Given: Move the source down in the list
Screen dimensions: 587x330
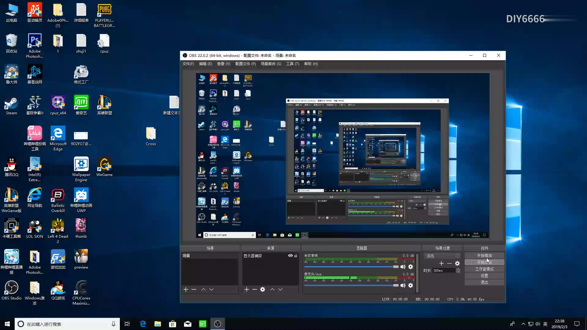Looking at the screenshot, I should point(280,289).
